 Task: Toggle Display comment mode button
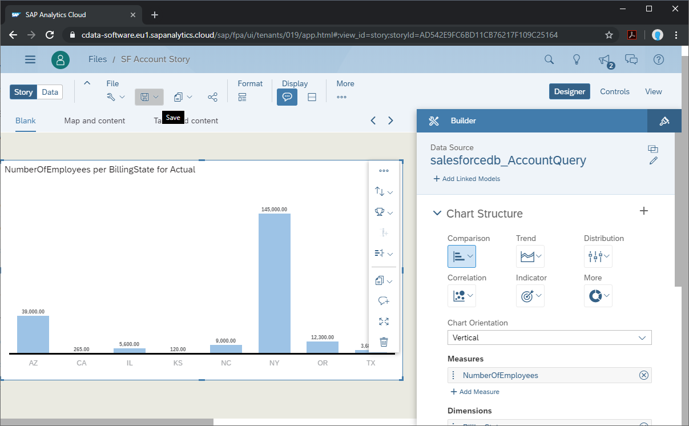point(287,97)
